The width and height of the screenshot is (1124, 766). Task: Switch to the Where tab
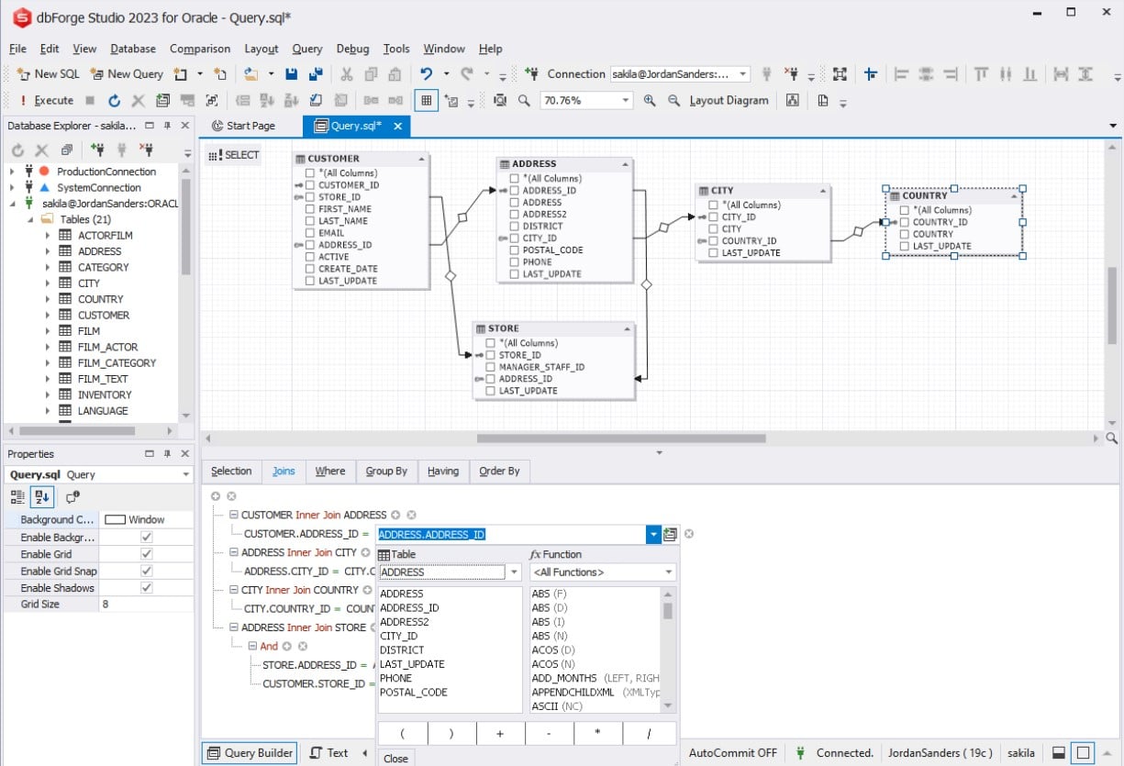[x=330, y=472]
